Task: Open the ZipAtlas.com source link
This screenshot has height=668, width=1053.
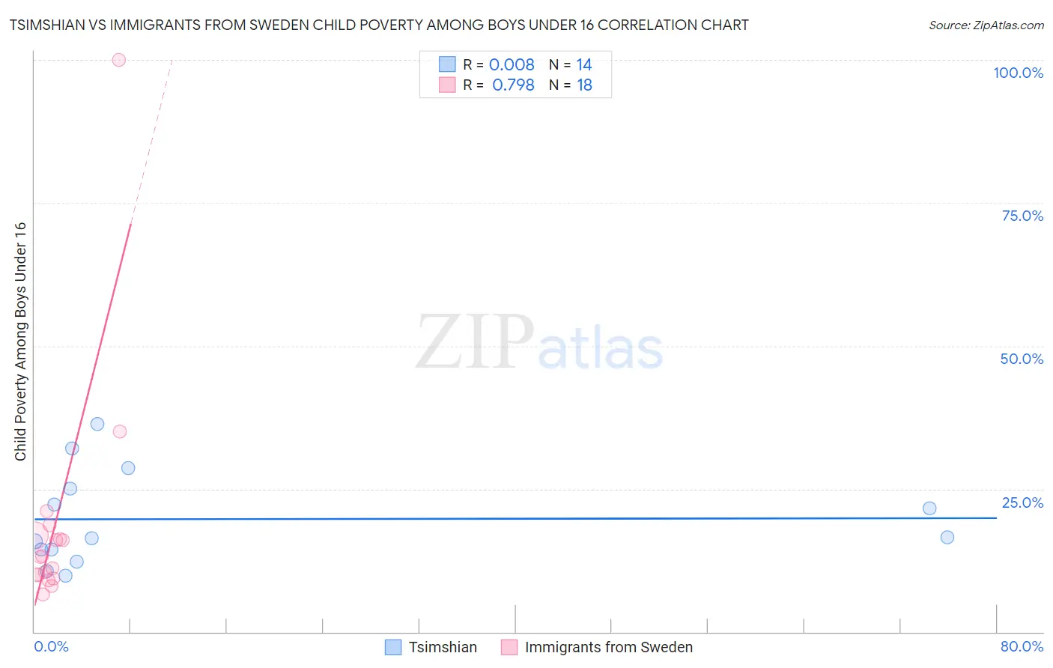Action: click(986, 25)
